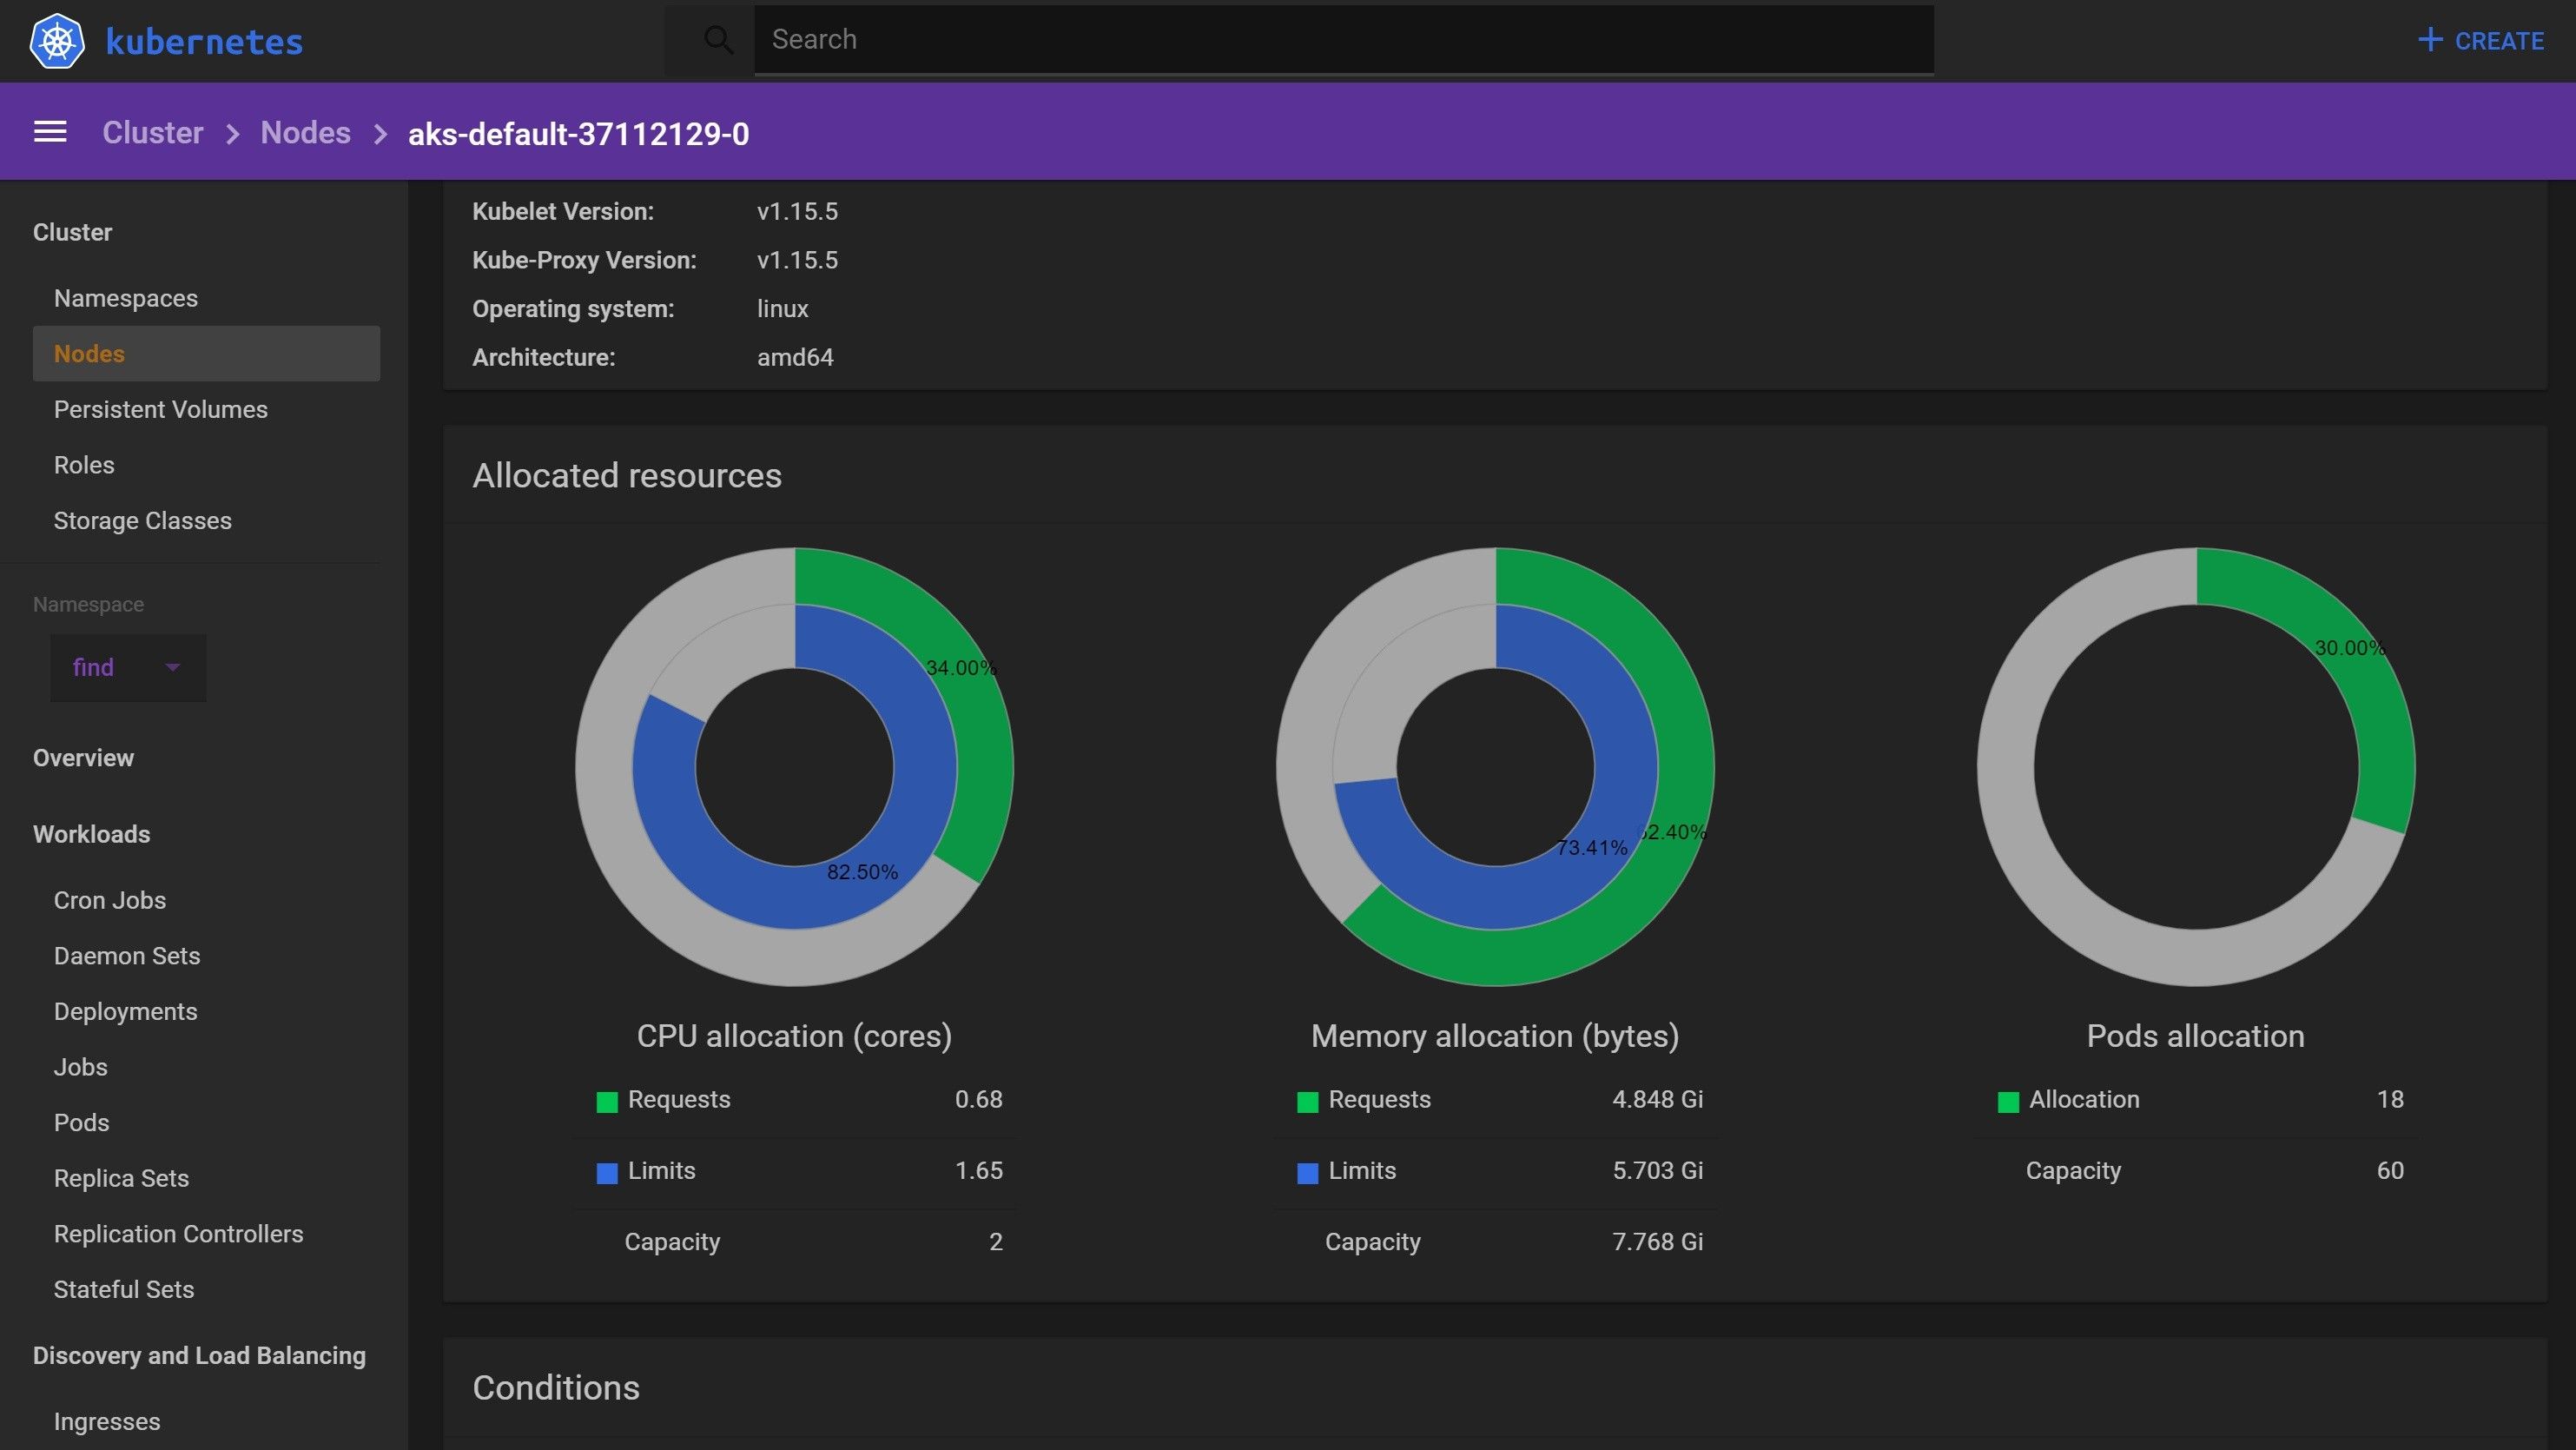Viewport: 2576px width, 1450px height.
Task: Click the chevron between Nodes and aks-default-37112129-0
Action: point(380,133)
